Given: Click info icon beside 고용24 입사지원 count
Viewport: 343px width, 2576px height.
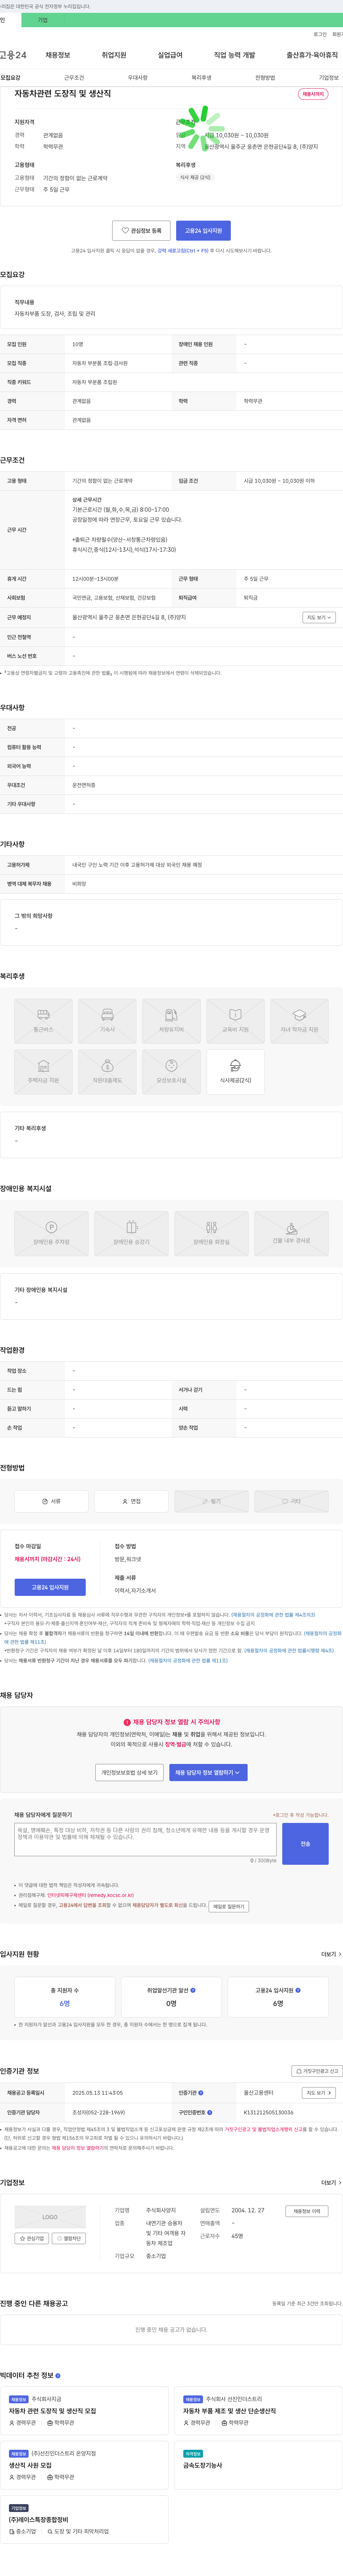Looking at the screenshot, I should click(298, 1990).
